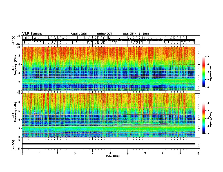The height and width of the screenshot is (172, 223).
Task: Click the "VLF Spectra" plot title
Action: [32, 34]
